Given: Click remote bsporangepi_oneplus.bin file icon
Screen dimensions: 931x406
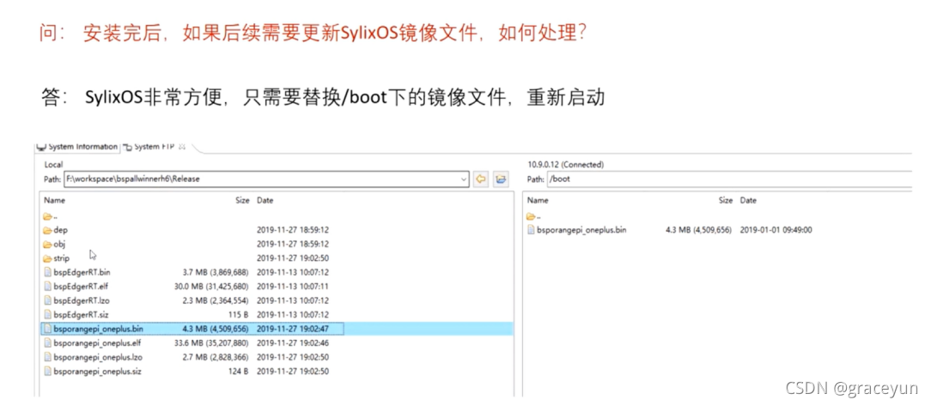Looking at the screenshot, I should (x=532, y=230).
